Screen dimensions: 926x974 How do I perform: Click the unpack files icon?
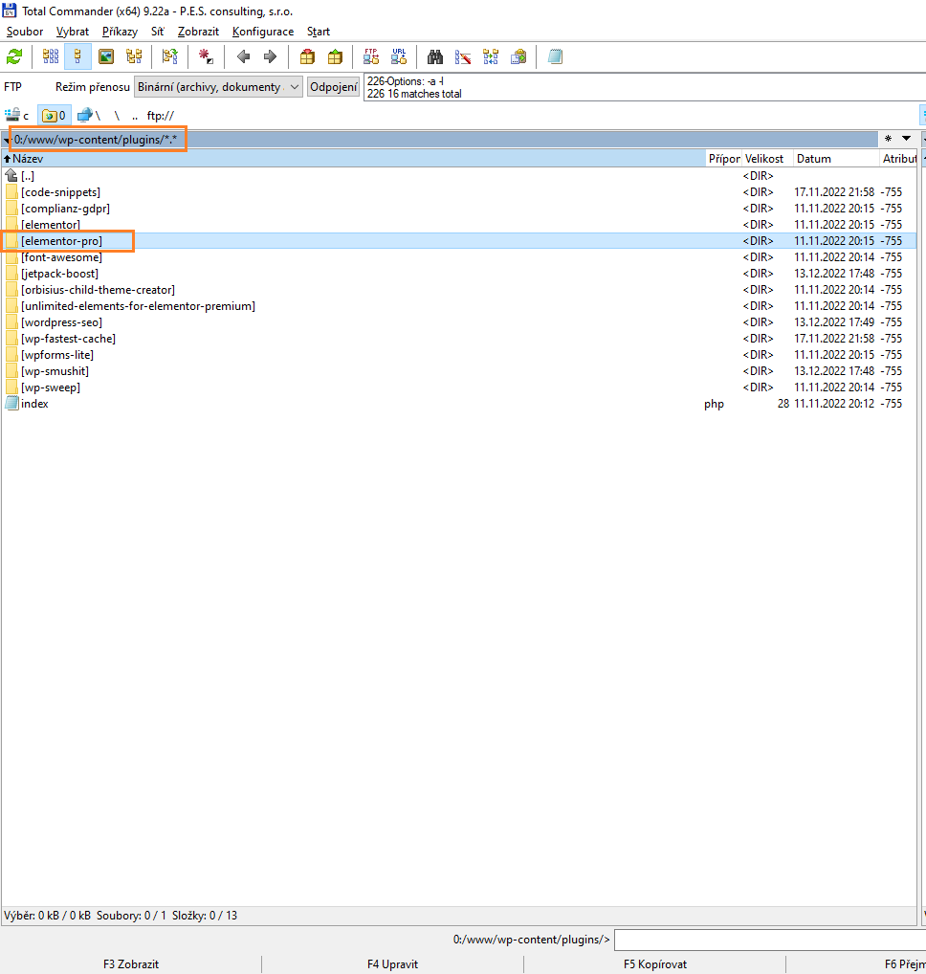tap(335, 57)
